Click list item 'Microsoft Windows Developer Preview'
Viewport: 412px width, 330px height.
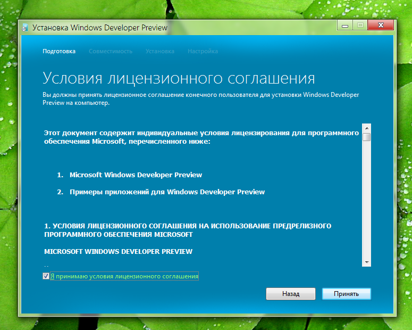coord(136,175)
